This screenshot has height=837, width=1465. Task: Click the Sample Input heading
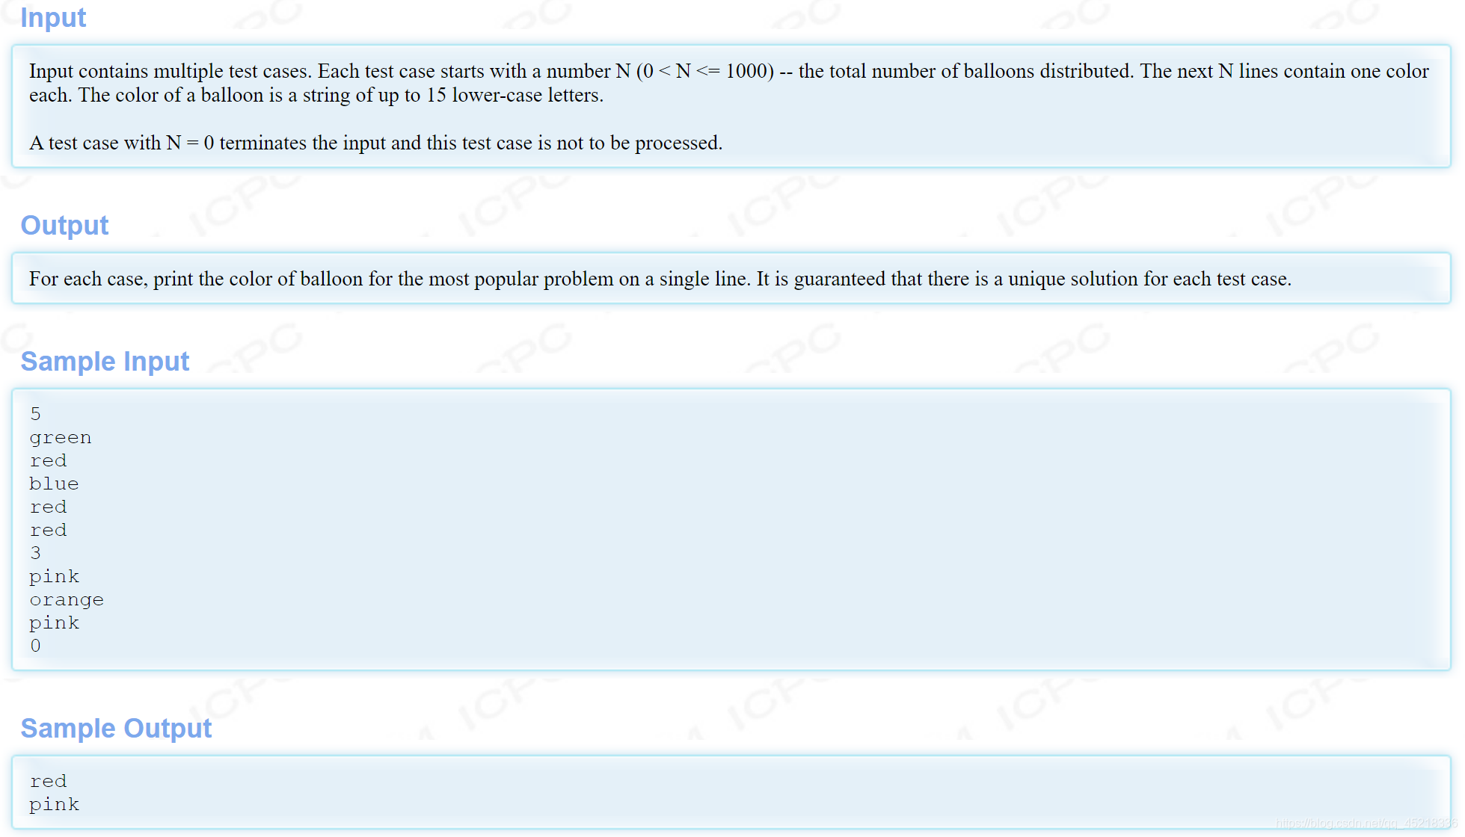[105, 361]
